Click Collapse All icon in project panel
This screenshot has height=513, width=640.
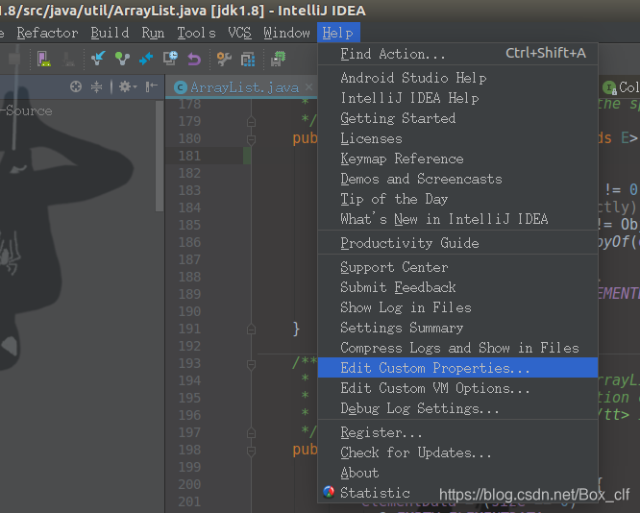(97, 86)
